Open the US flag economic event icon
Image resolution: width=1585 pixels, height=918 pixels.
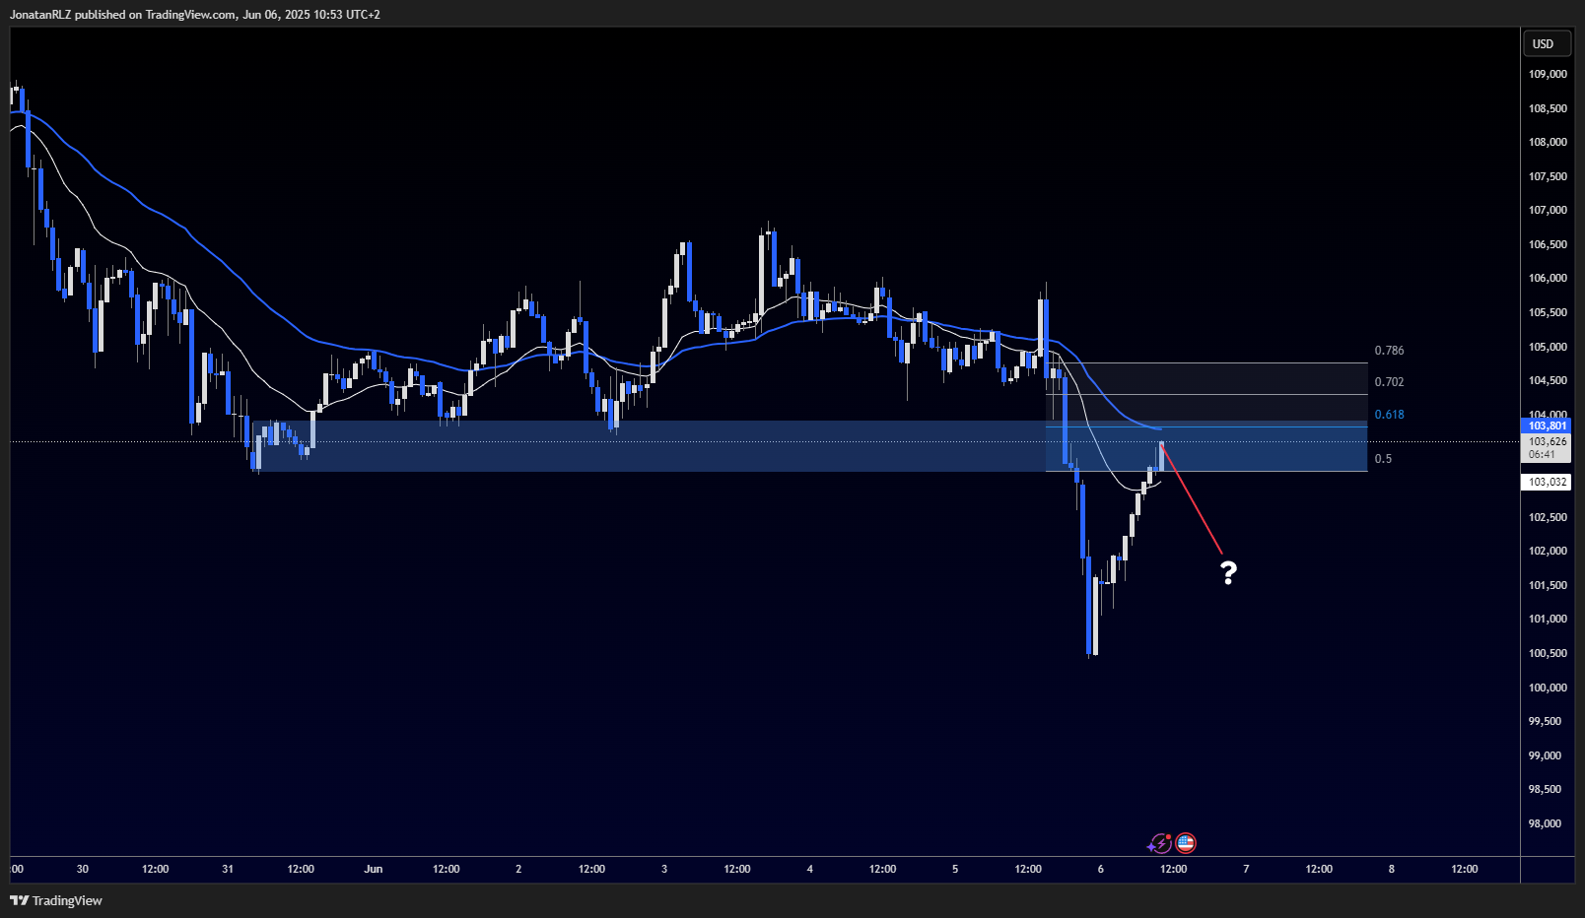click(1186, 843)
